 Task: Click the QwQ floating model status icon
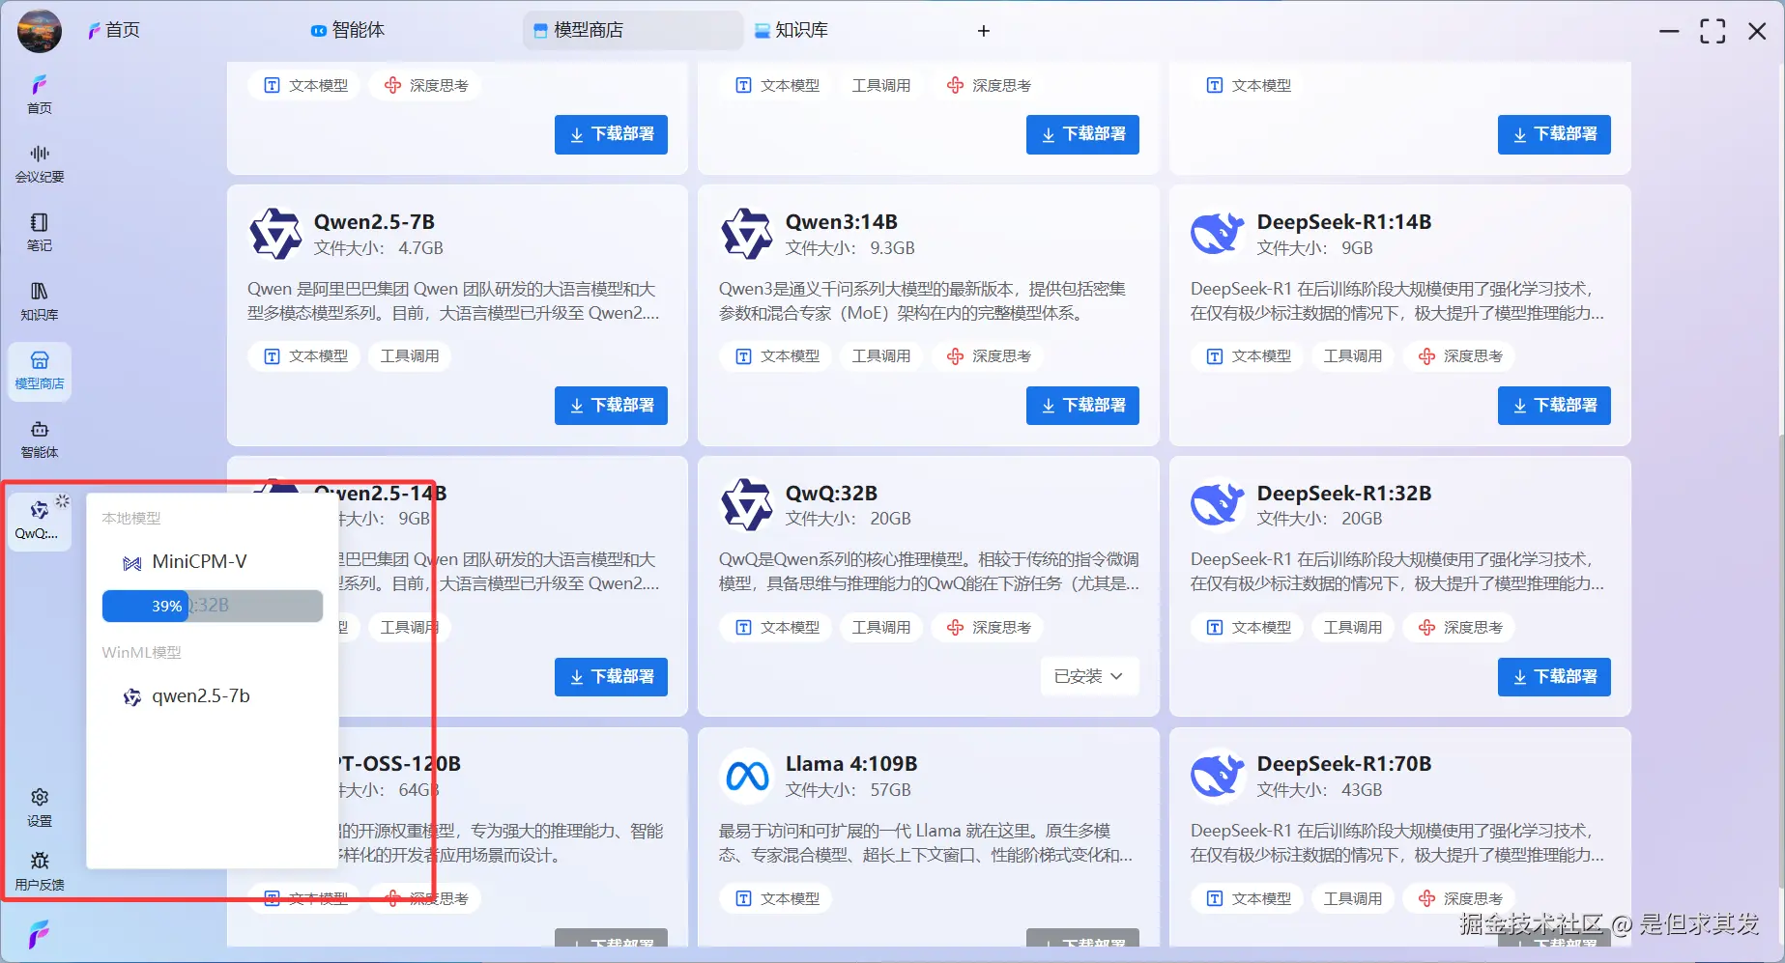39,520
